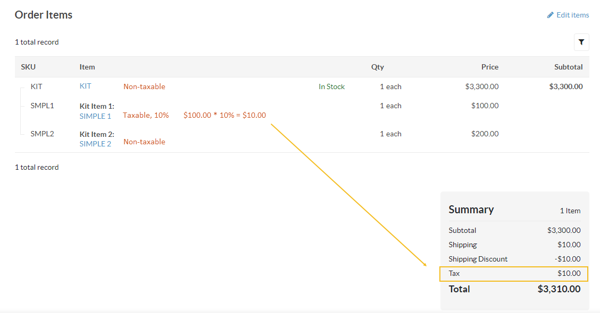
Task: Click the In Stock status label
Action: (331, 86)
